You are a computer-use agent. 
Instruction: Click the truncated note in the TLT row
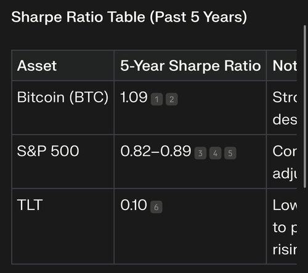285,227
